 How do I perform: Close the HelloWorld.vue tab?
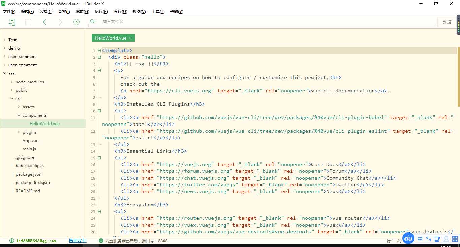(x=130, y=38)
